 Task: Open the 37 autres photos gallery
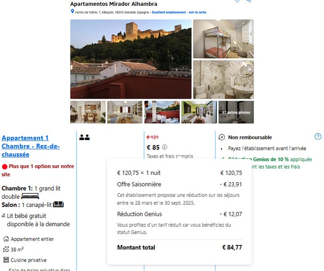236,112
